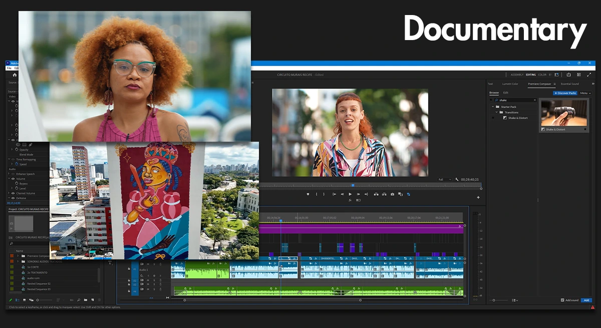
Task: Select the 1o CORTE sequence
Action: (x=33, y=267)
